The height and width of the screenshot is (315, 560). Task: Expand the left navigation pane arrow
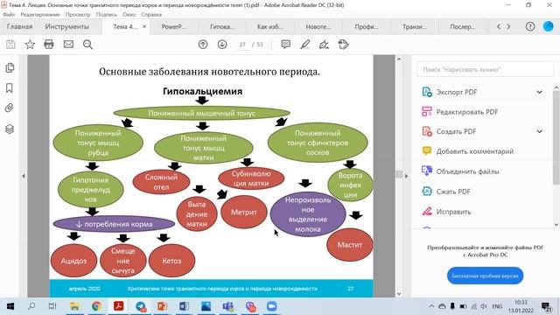pyautogui.click(x=24, y=176)
